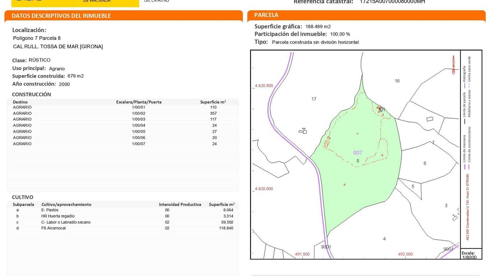Viewport: 491px width, 276px height.
Task: Click the small building symbol in parcel 16
Action: (x=430, y=119)
